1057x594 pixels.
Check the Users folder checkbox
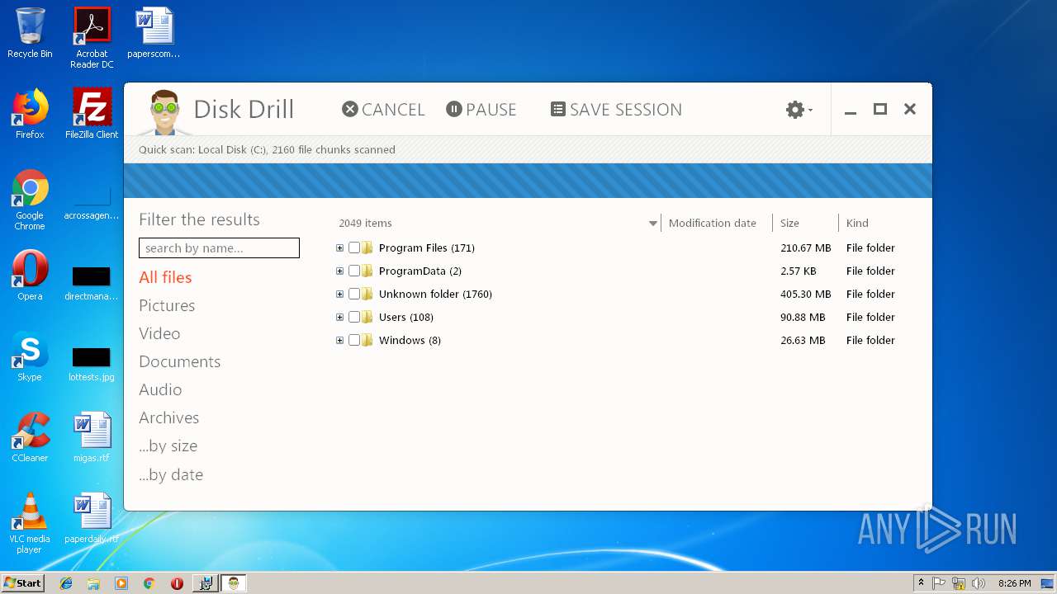tap(354, 317)
